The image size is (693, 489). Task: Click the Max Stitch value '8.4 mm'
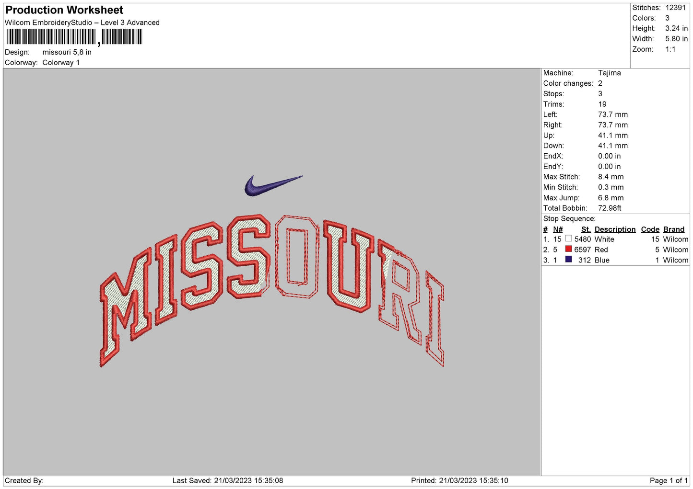[611, 177]
